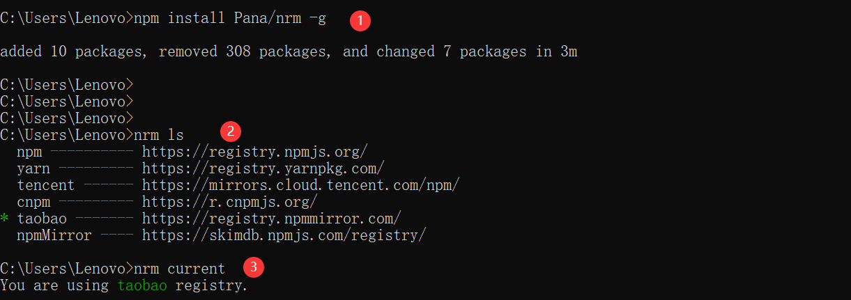Image resolution: width=851 pixels, height=300 pixels.
Task: Click the 'added 10 packages' output line
Action: (x=289, y=52)
